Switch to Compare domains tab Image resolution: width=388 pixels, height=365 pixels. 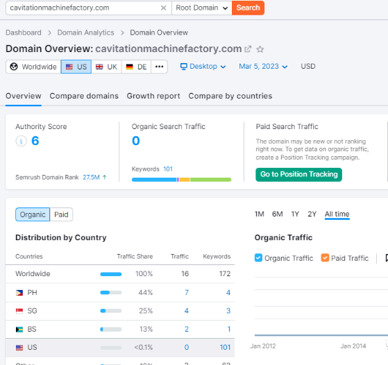(84, 96)
